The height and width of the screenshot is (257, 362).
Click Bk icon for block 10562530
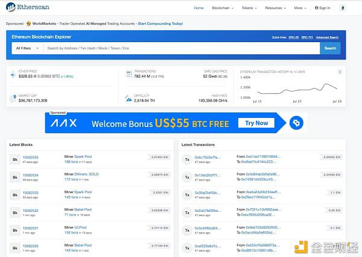pyautogui.click(x=15, y=248)
